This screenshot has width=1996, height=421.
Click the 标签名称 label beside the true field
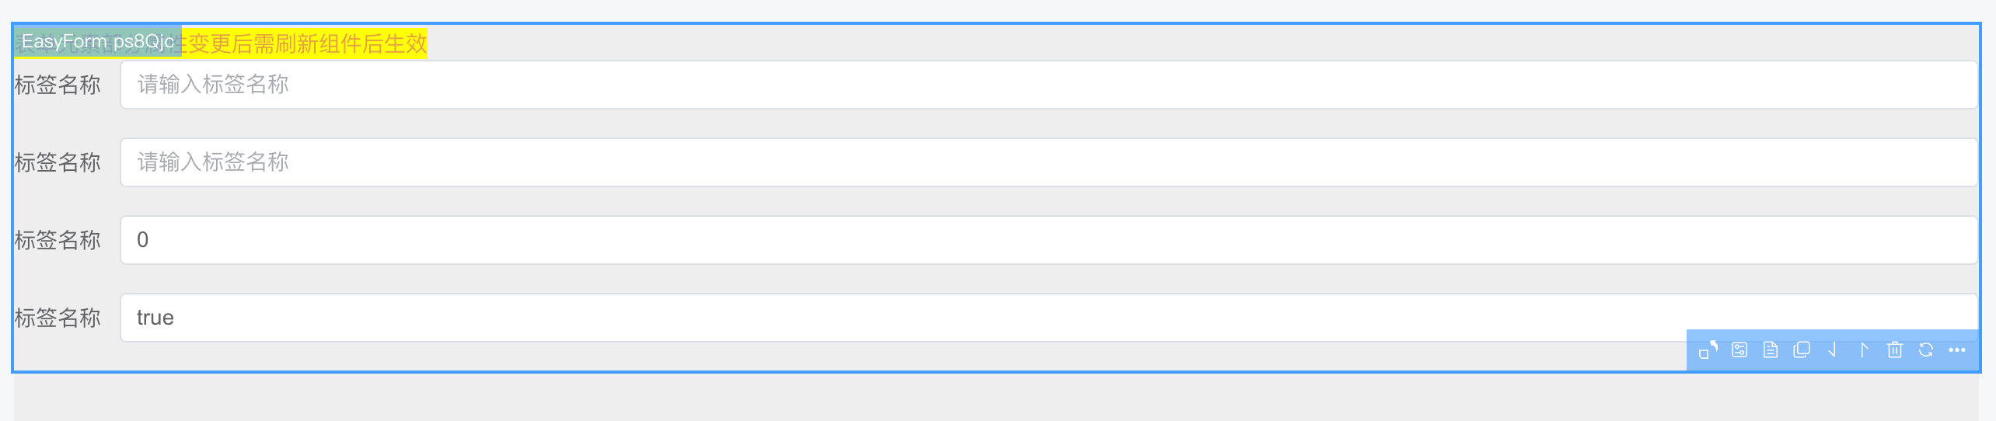(58, 318)
